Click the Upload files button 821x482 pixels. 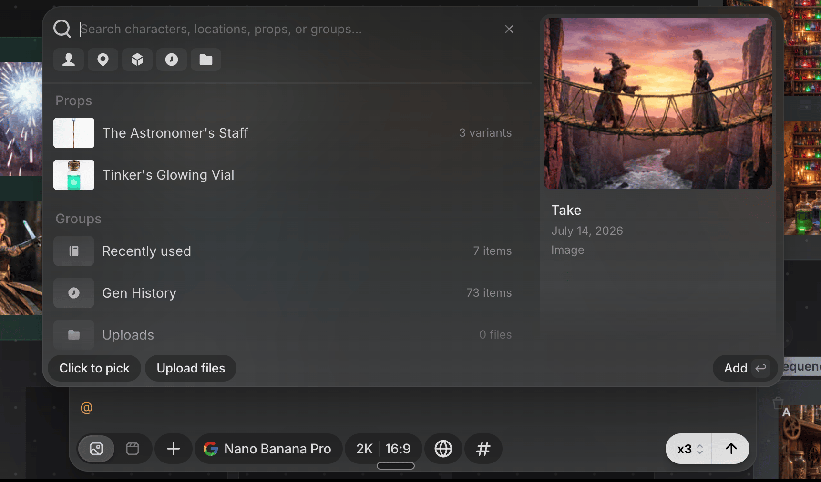191,368
